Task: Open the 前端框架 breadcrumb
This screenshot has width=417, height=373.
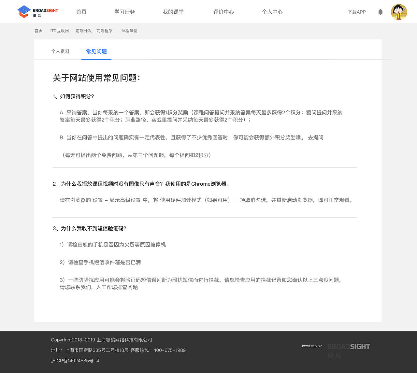Action: tap(104, 31)
